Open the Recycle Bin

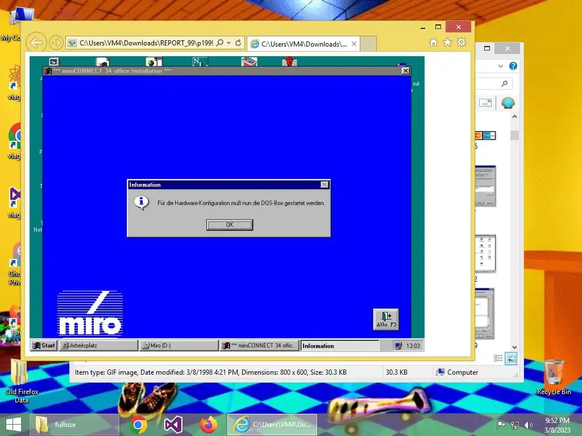click(554, 378)
